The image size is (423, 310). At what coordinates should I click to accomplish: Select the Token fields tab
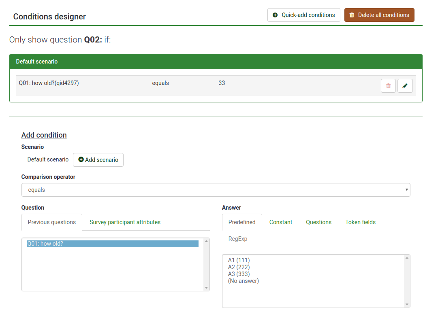tap(360, 222)
